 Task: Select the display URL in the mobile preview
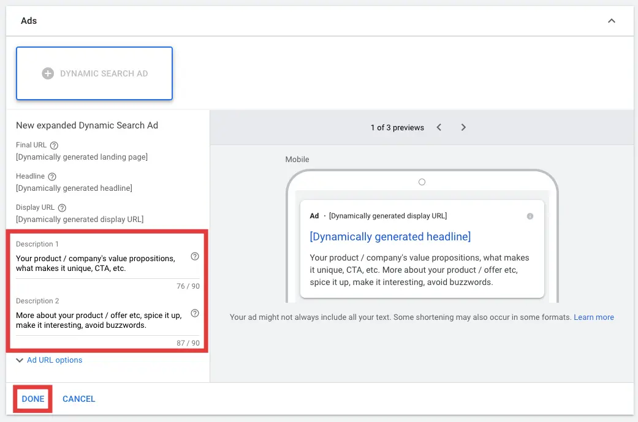pos(387,216)
